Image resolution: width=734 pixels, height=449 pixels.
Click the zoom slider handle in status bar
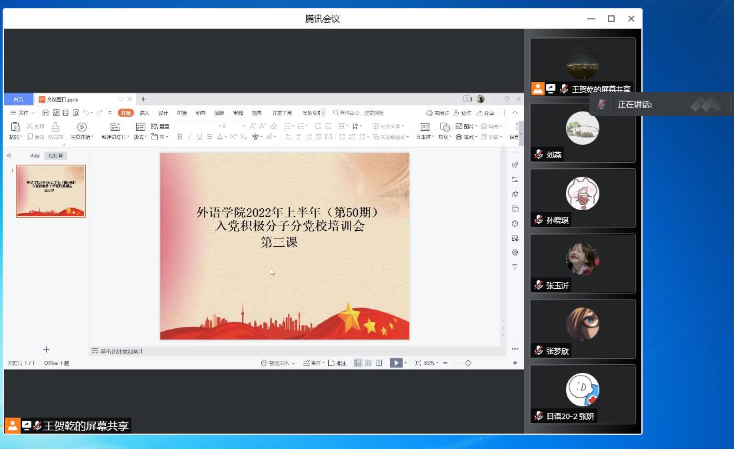[468, 363]
